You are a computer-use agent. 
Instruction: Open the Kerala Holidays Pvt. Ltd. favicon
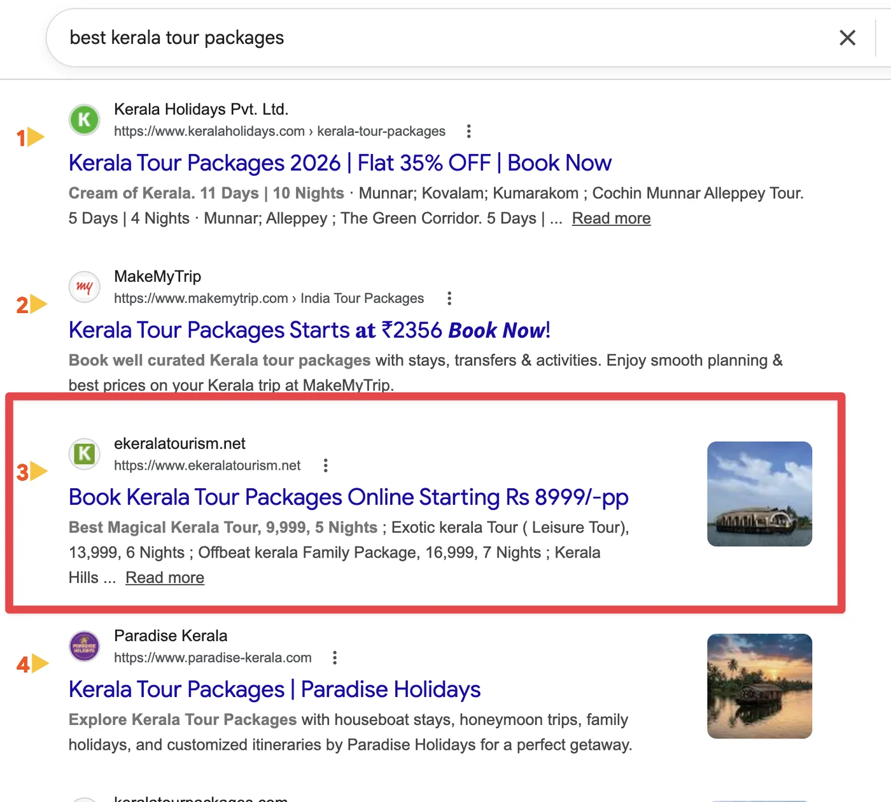[x=84, y=120]
